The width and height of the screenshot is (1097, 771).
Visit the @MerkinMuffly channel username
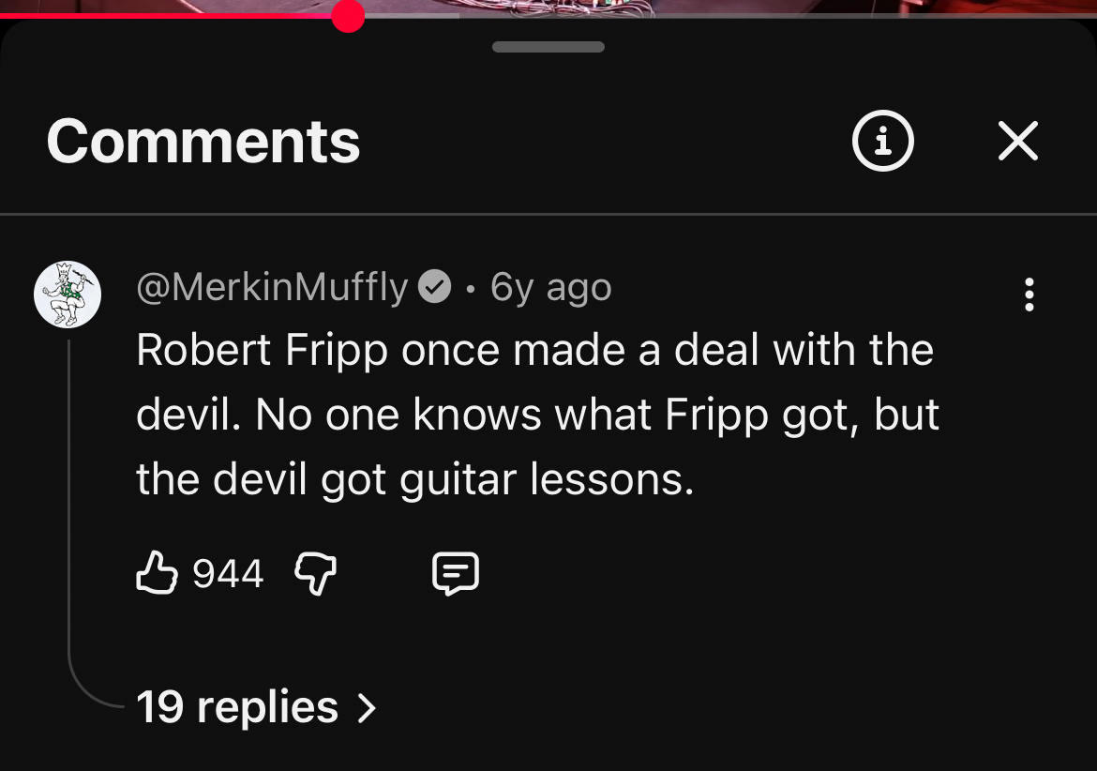click(x=272, y=287)
